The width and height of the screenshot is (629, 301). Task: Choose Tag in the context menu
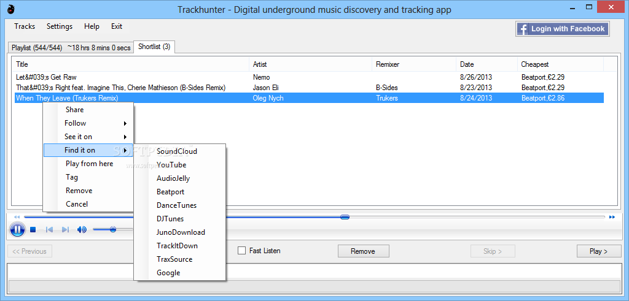click(88, 177)
